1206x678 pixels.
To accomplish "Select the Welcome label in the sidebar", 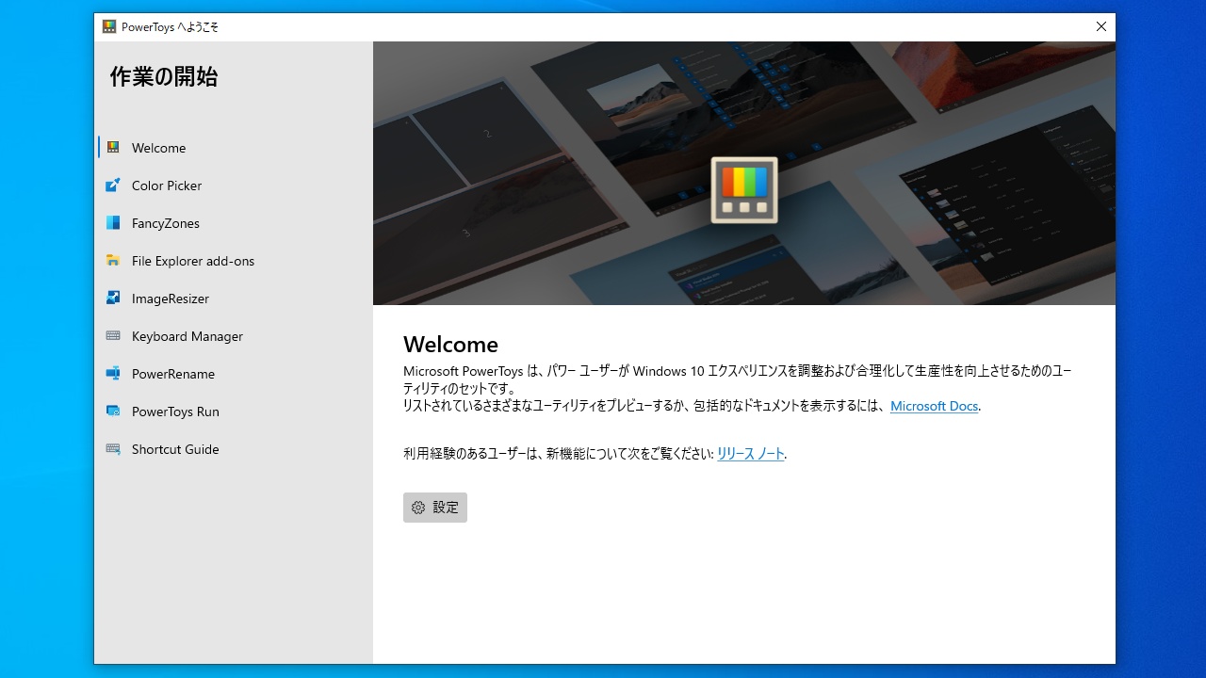I will [158, 148].
